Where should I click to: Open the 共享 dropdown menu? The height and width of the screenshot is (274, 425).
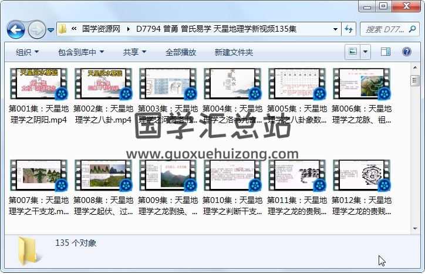(x=134, y=52)
